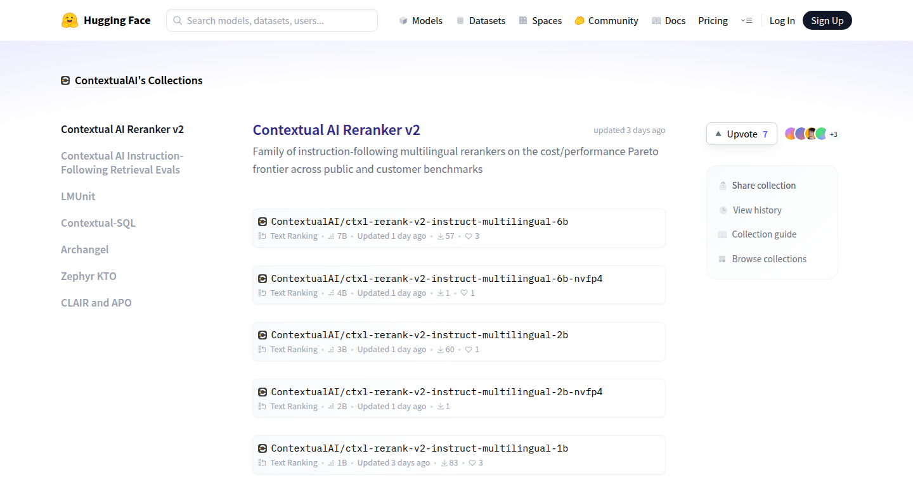Select Contextual AI Reranker v2 in sidebar
This screenshot has width=913, height=482.
(122, 129)
